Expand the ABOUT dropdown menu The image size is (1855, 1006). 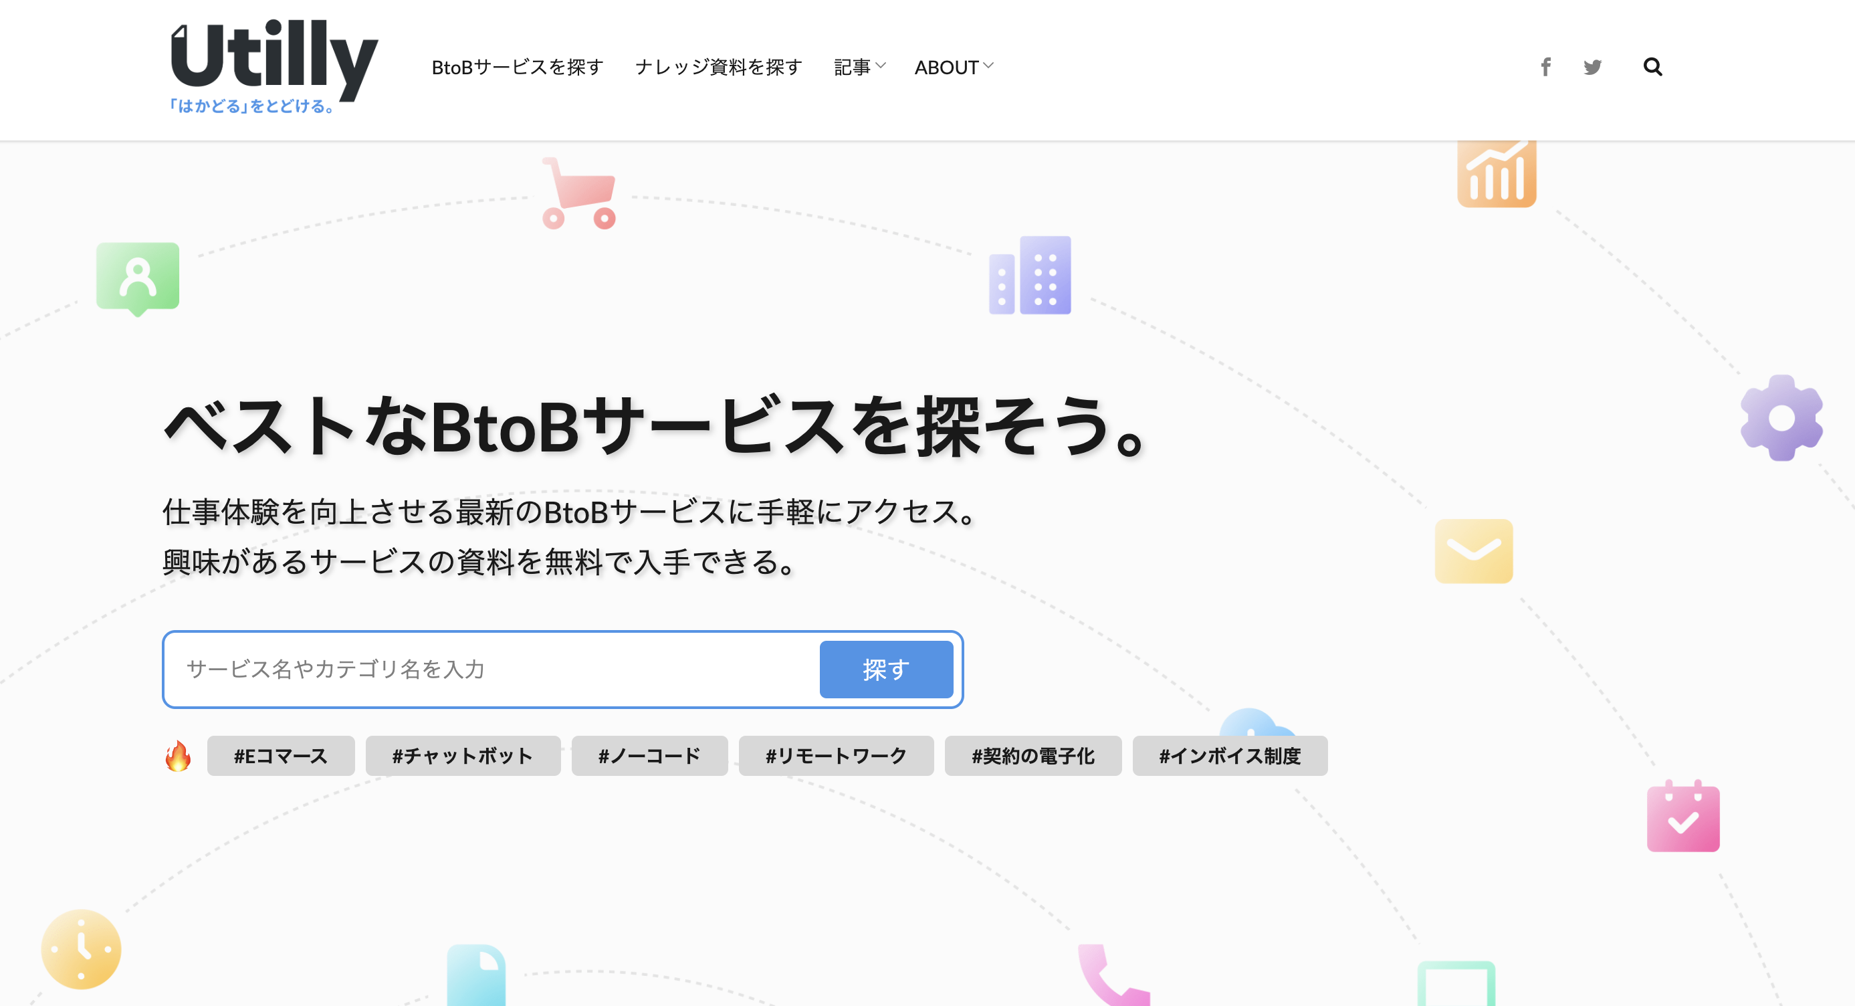click(954, 67)
